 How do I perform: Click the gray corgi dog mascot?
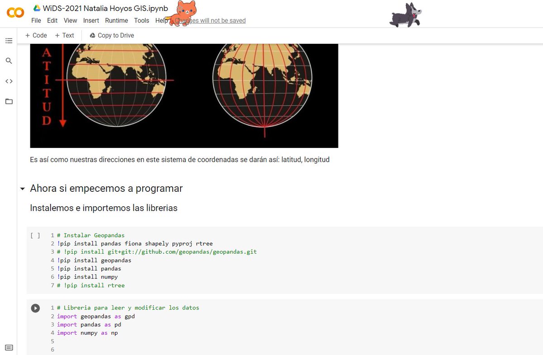tap(405, 15)
